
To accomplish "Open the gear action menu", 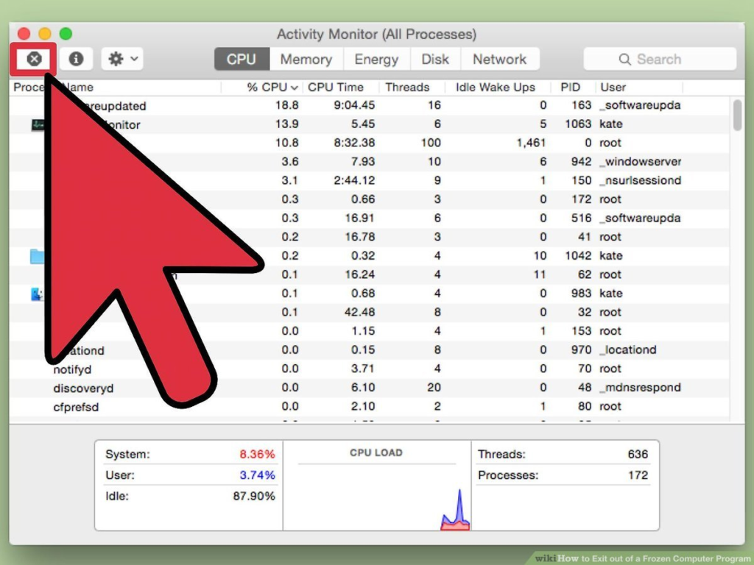I will tap(121, 59).
